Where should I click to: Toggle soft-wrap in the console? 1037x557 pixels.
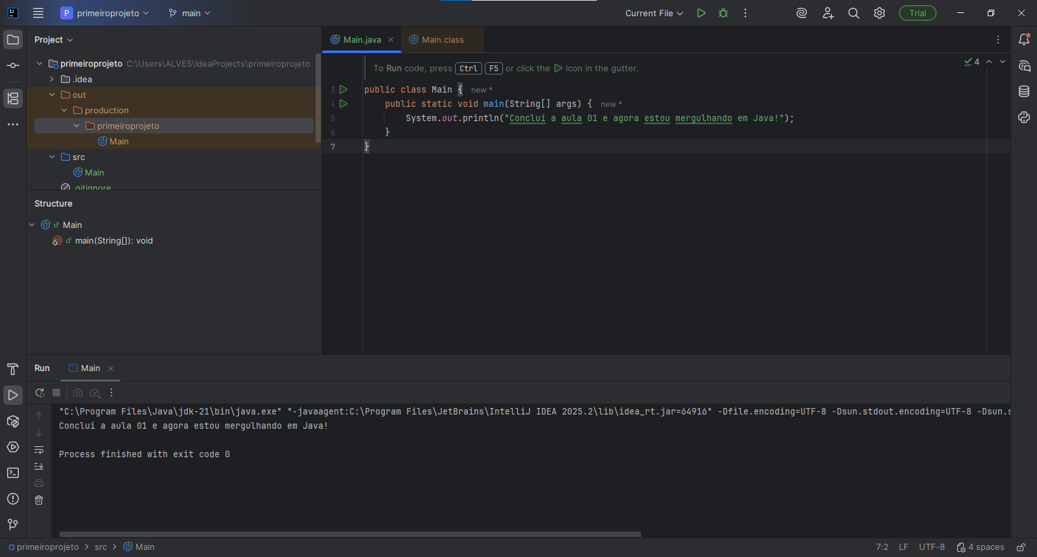(x=39, y=449)
